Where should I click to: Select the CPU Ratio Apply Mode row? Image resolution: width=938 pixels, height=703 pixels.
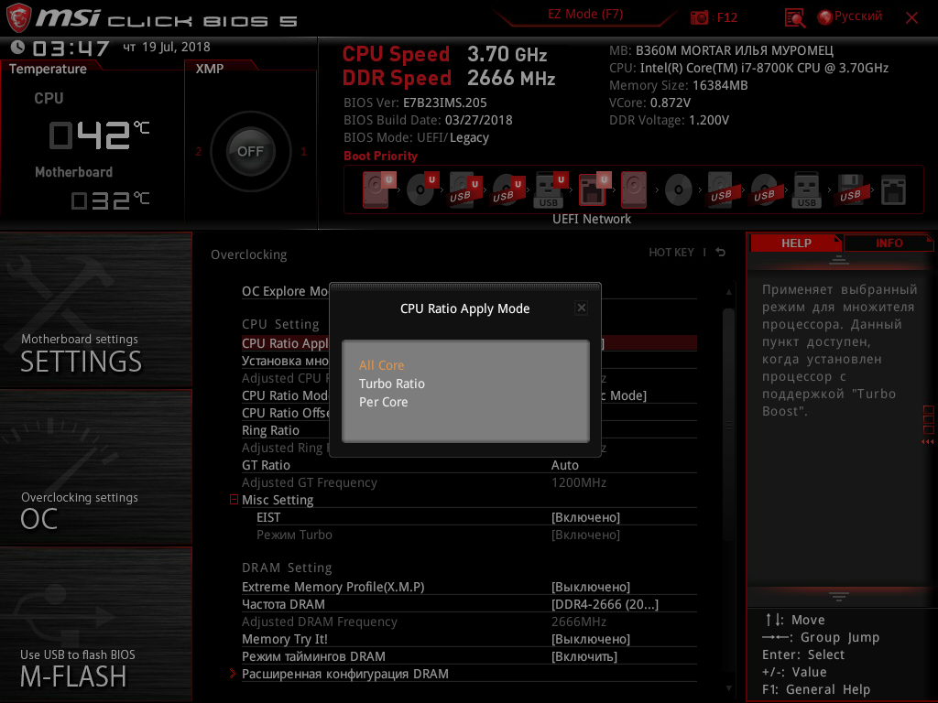[469, 343]
